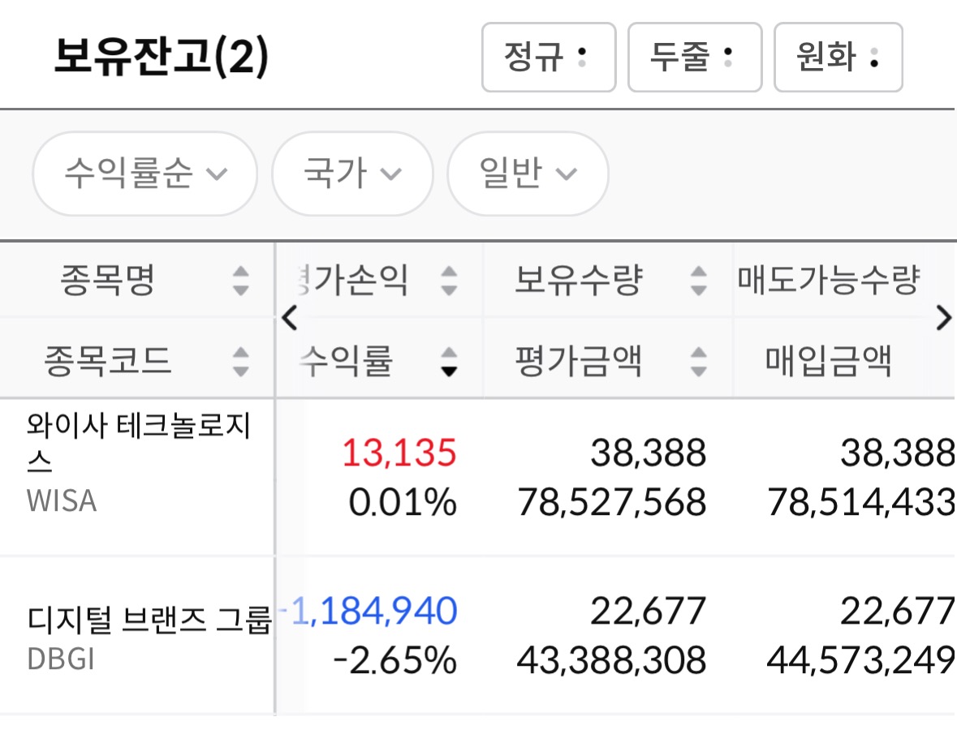The height and width of the screenshot is (734, 957).
Task: Click the left column-scroll arrow
Action: click(x=290, y=318)
